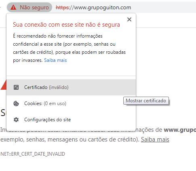This screenshot has height=171, width=196.
Task: Click the cookies icon
Action: (16, 103)
